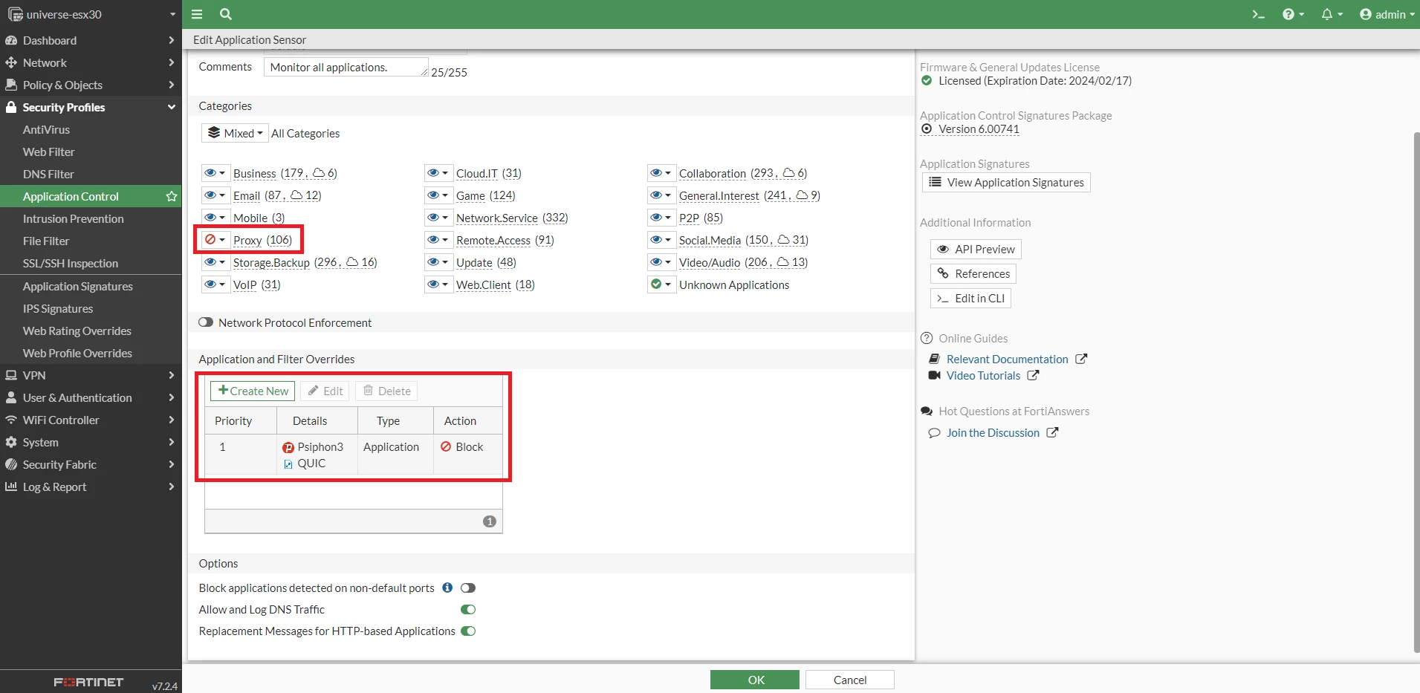
Task: Open the Proxy category action dropdown arrow
Action: coord(222,240)
